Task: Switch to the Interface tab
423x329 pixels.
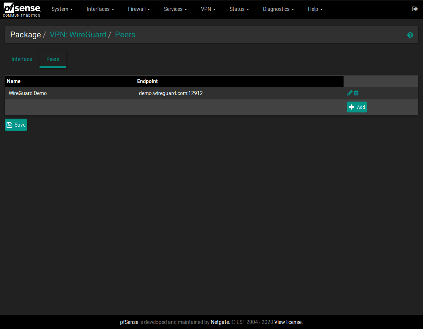Action: tap(22, 59)
